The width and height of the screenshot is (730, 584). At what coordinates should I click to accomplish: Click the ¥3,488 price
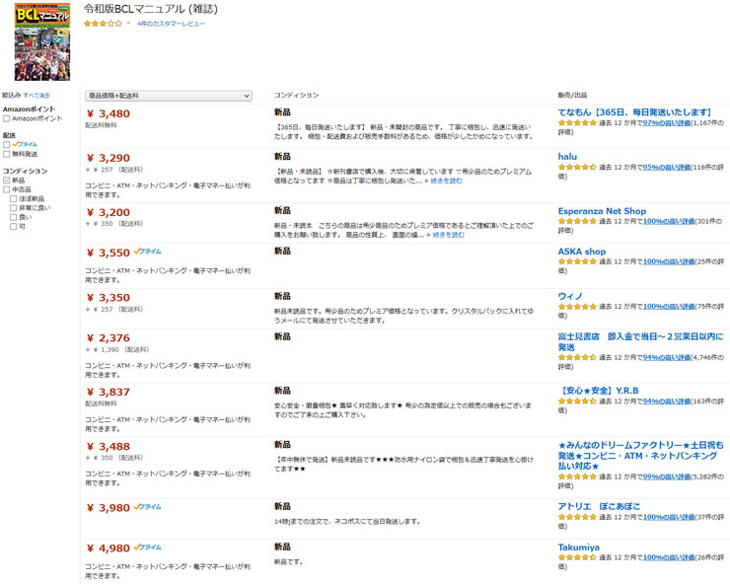point(108,446)
